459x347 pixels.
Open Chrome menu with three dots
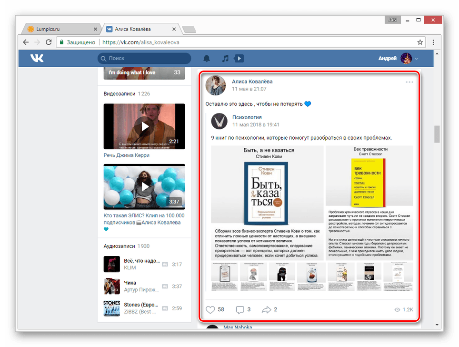tap(432, 42)
